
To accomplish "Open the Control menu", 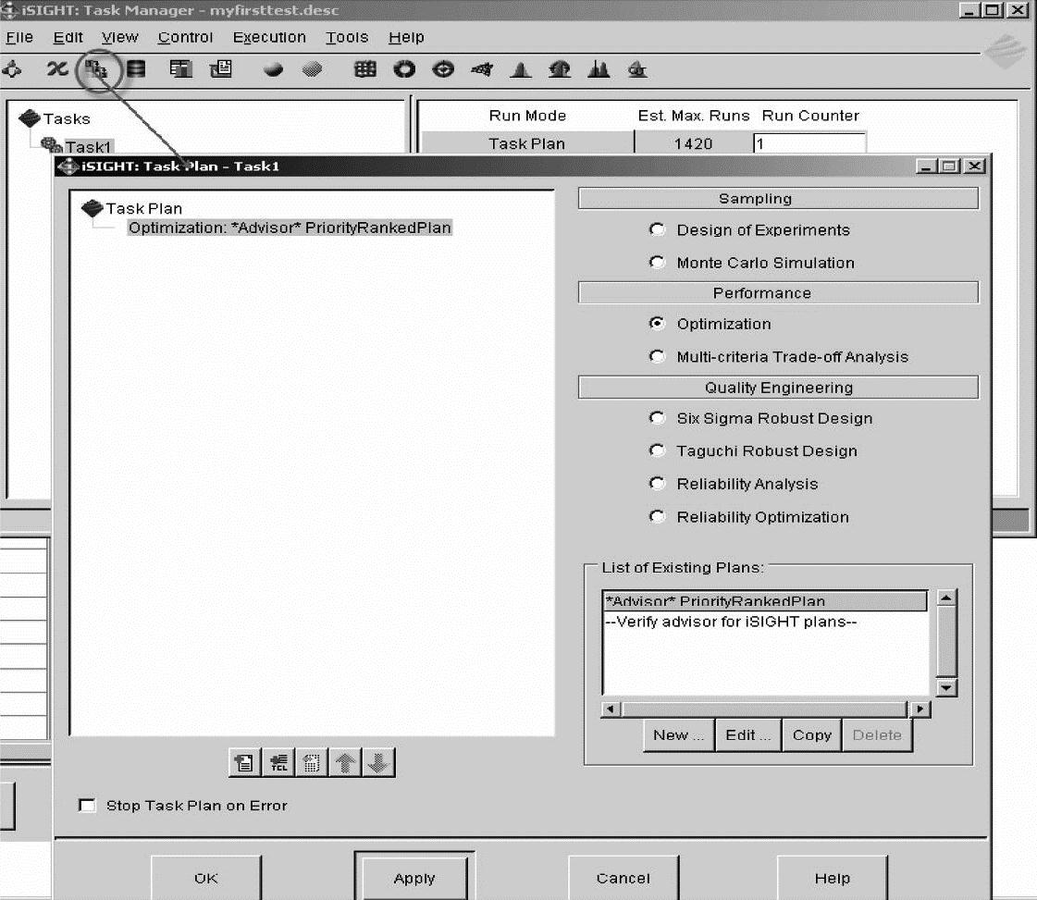I will pos(185,38).
